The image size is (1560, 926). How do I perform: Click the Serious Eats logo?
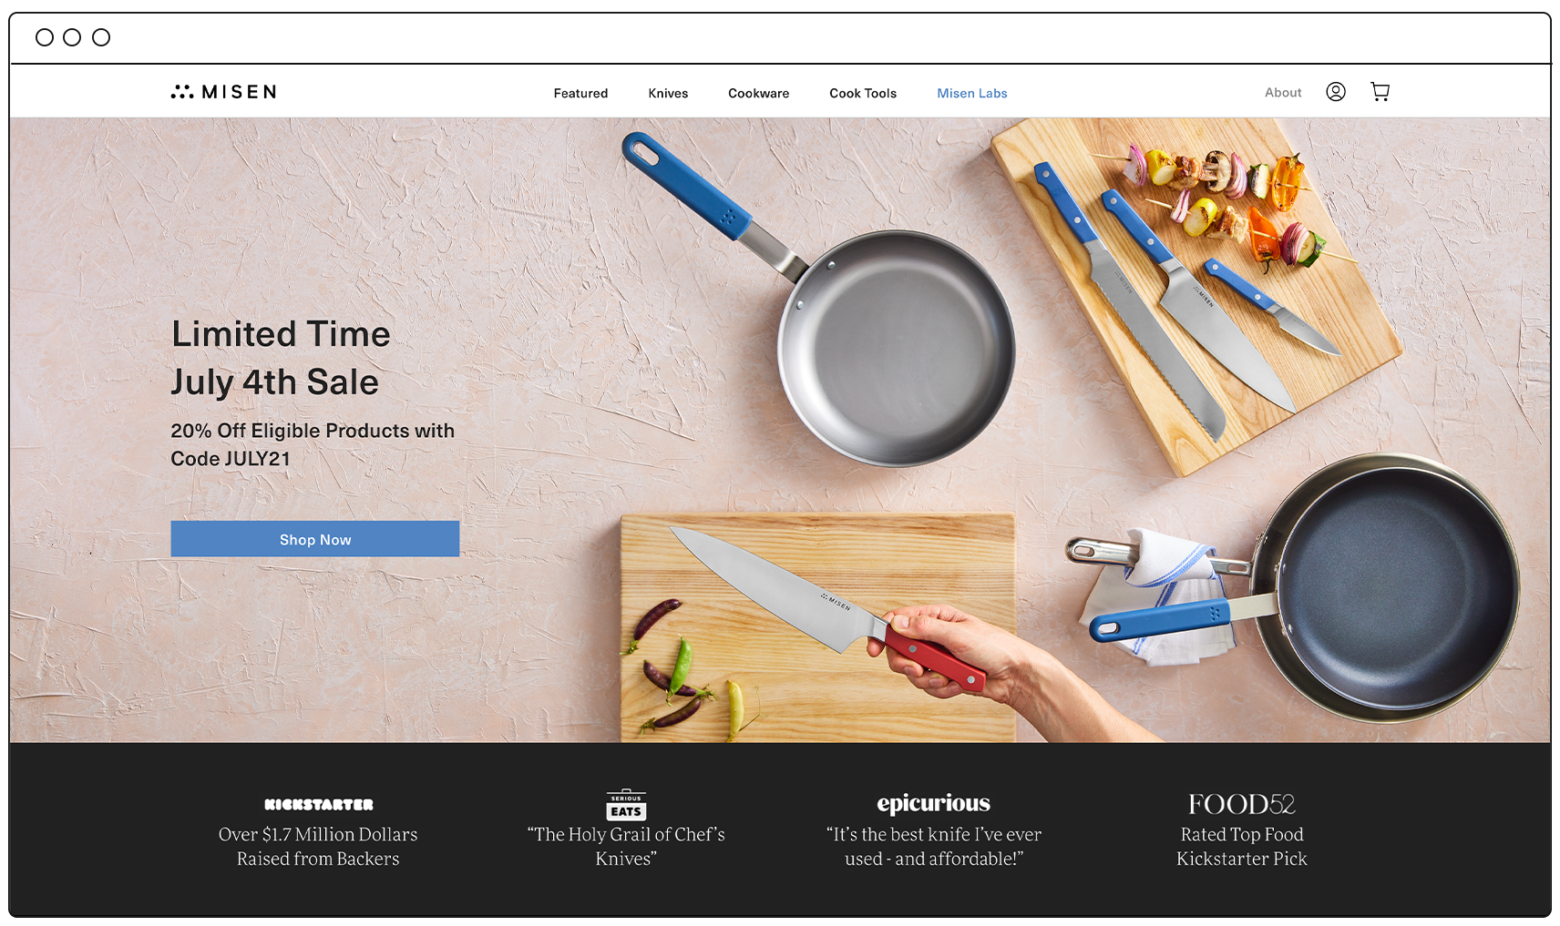pyautogui.click(x=626, y=804)
